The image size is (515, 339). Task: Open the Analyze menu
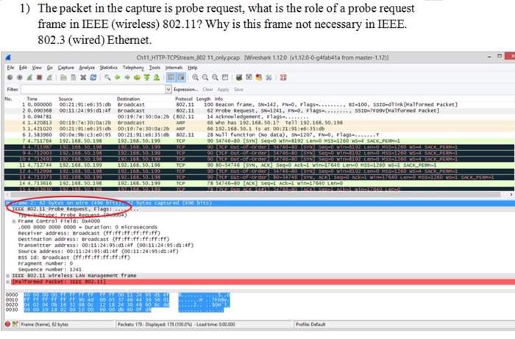coord(87,68)
